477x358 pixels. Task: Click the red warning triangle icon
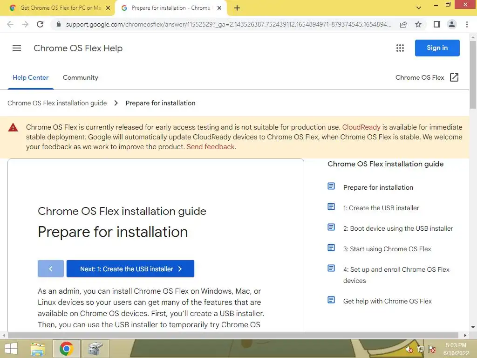coord(13,127)
